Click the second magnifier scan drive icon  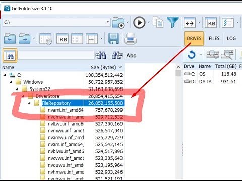pos(227,55)
